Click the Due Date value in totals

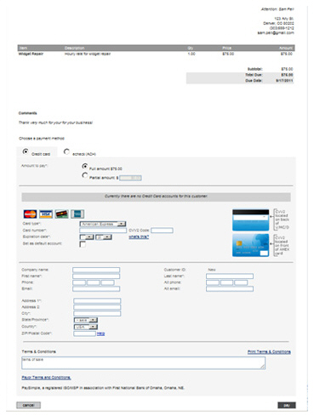click(x=284, y=81)
